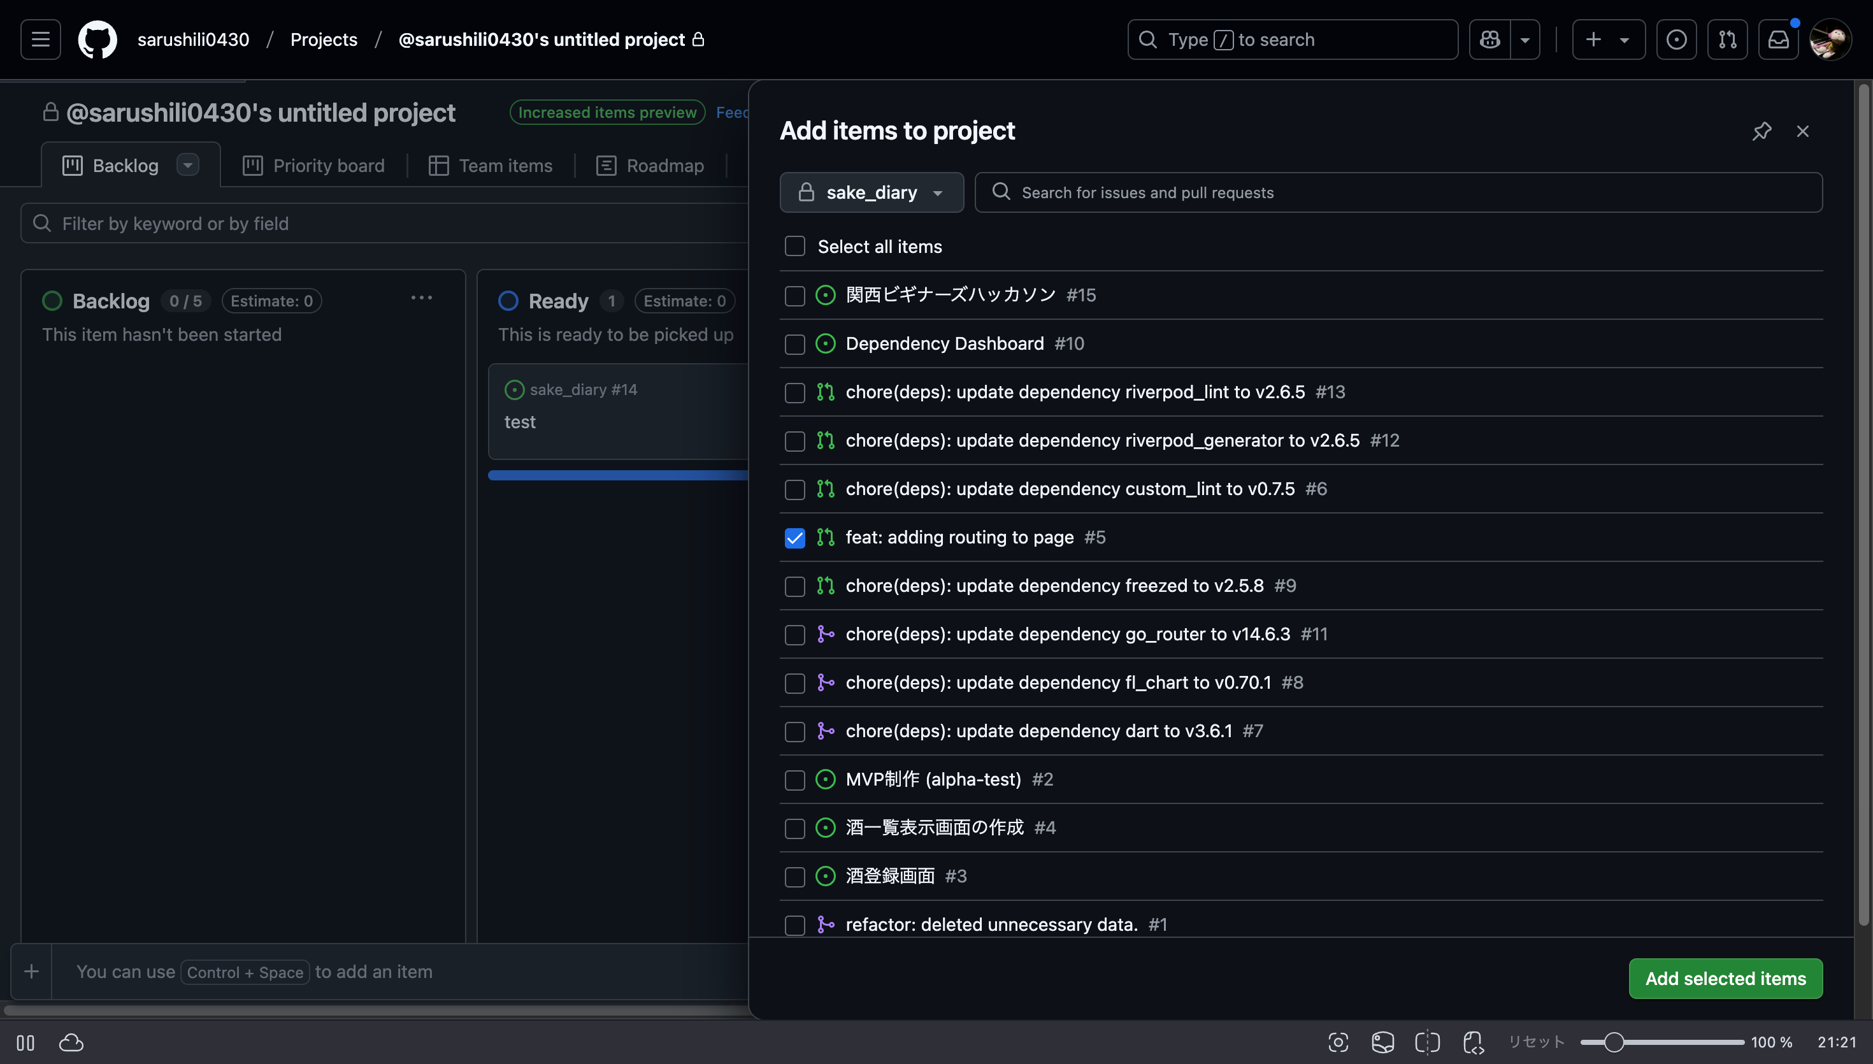Click the Filter by keyword or by field input

point(385,223)
